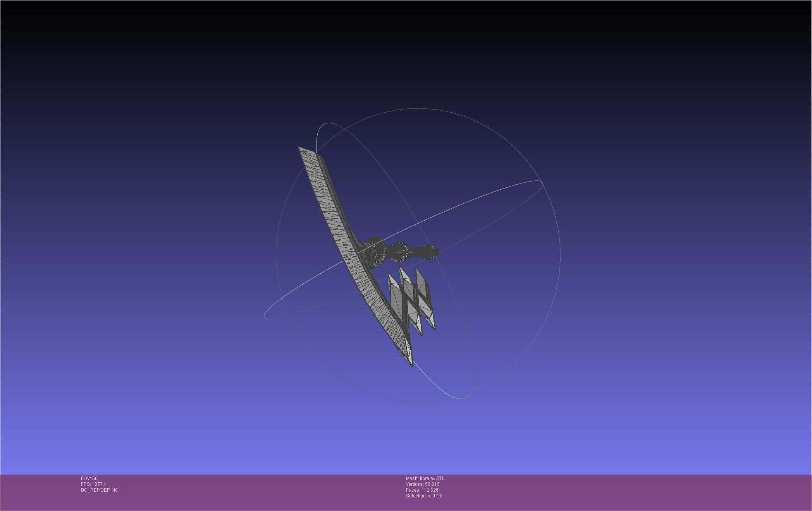Click the Faces: 112,626 count

coord(422,490)
